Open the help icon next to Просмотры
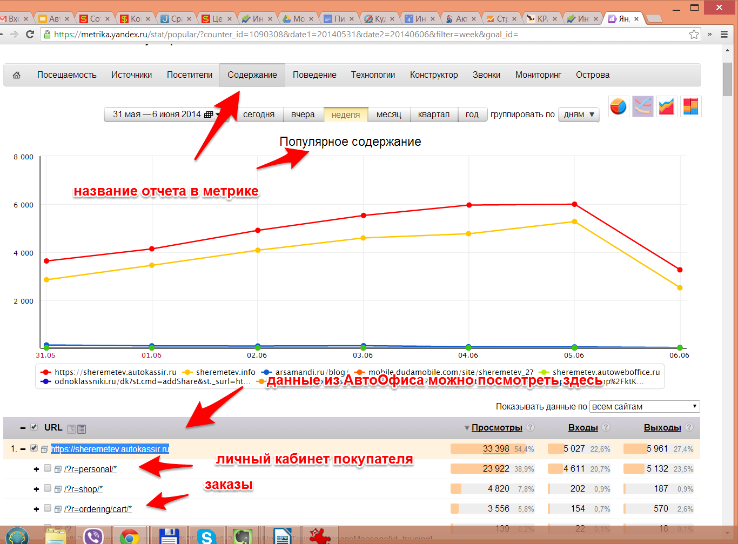 click(x=531, y=427)
